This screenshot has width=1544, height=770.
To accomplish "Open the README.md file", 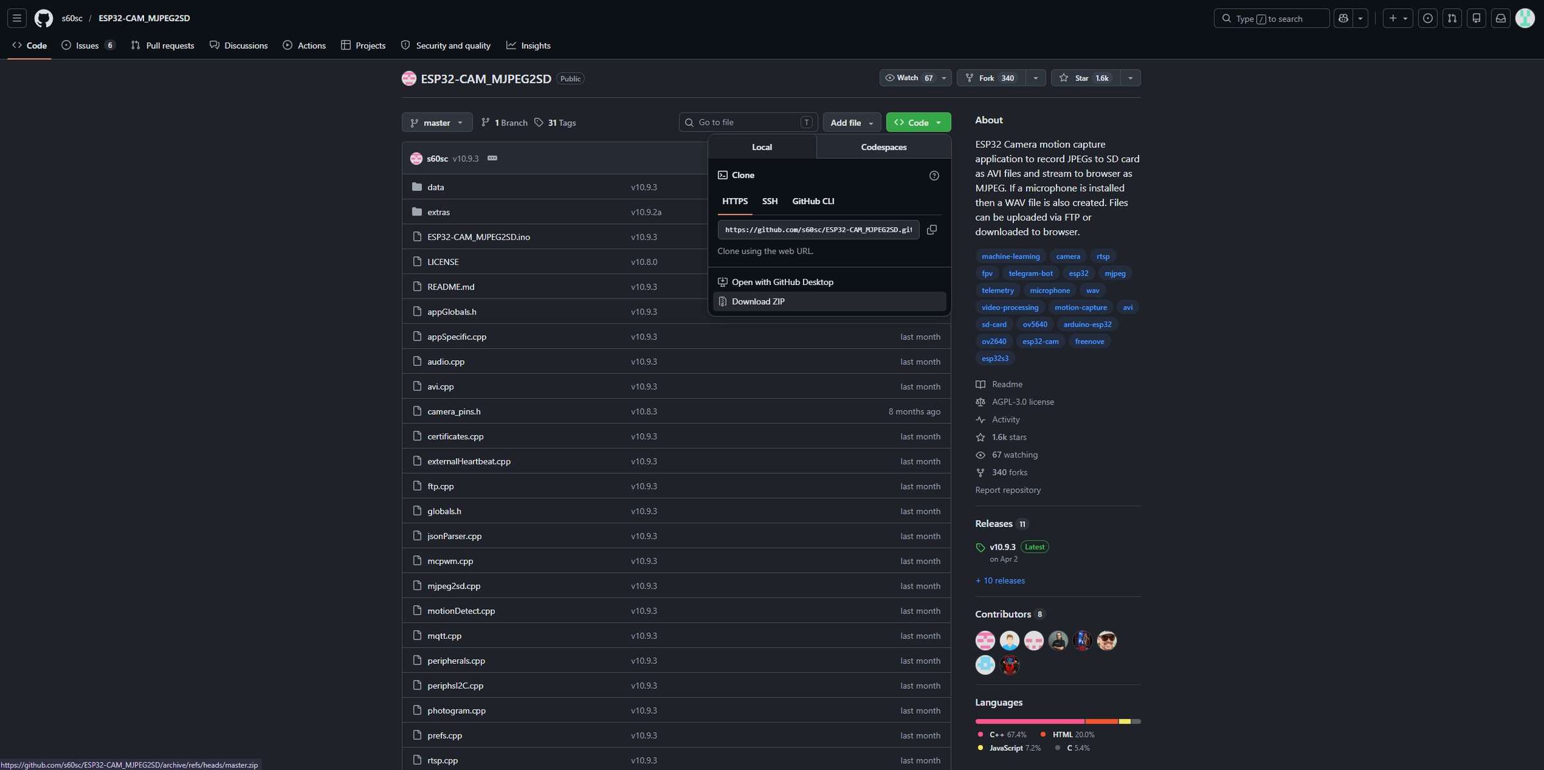I will point(451,287).
